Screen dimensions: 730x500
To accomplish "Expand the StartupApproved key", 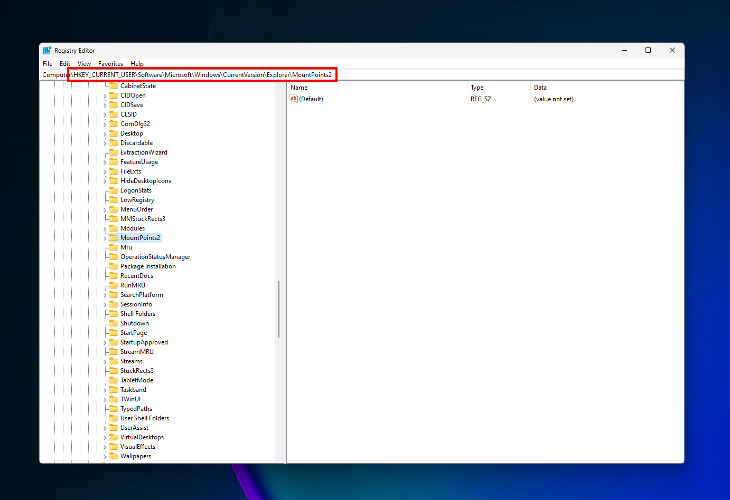I will tap(105, 343).
